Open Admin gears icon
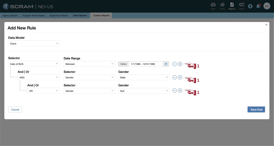 click(242, 5)
